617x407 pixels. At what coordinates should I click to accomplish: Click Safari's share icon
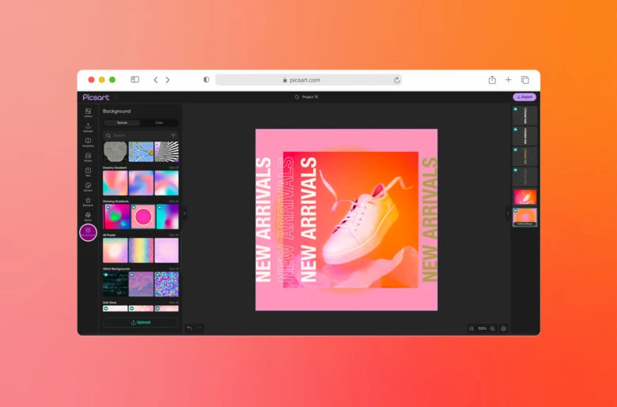click(x=492, y=80)
